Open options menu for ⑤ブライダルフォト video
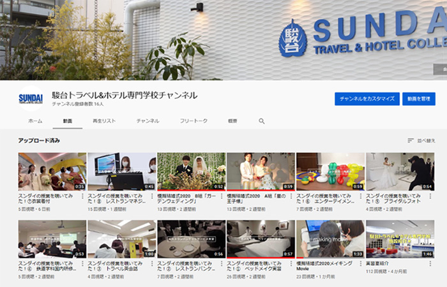 [x=430, y=196]
